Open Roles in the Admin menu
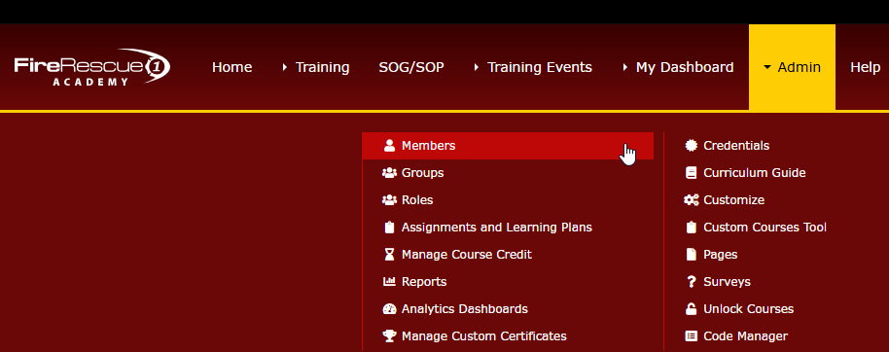Viewport: 889px width, 352px height. click(417, 200)
